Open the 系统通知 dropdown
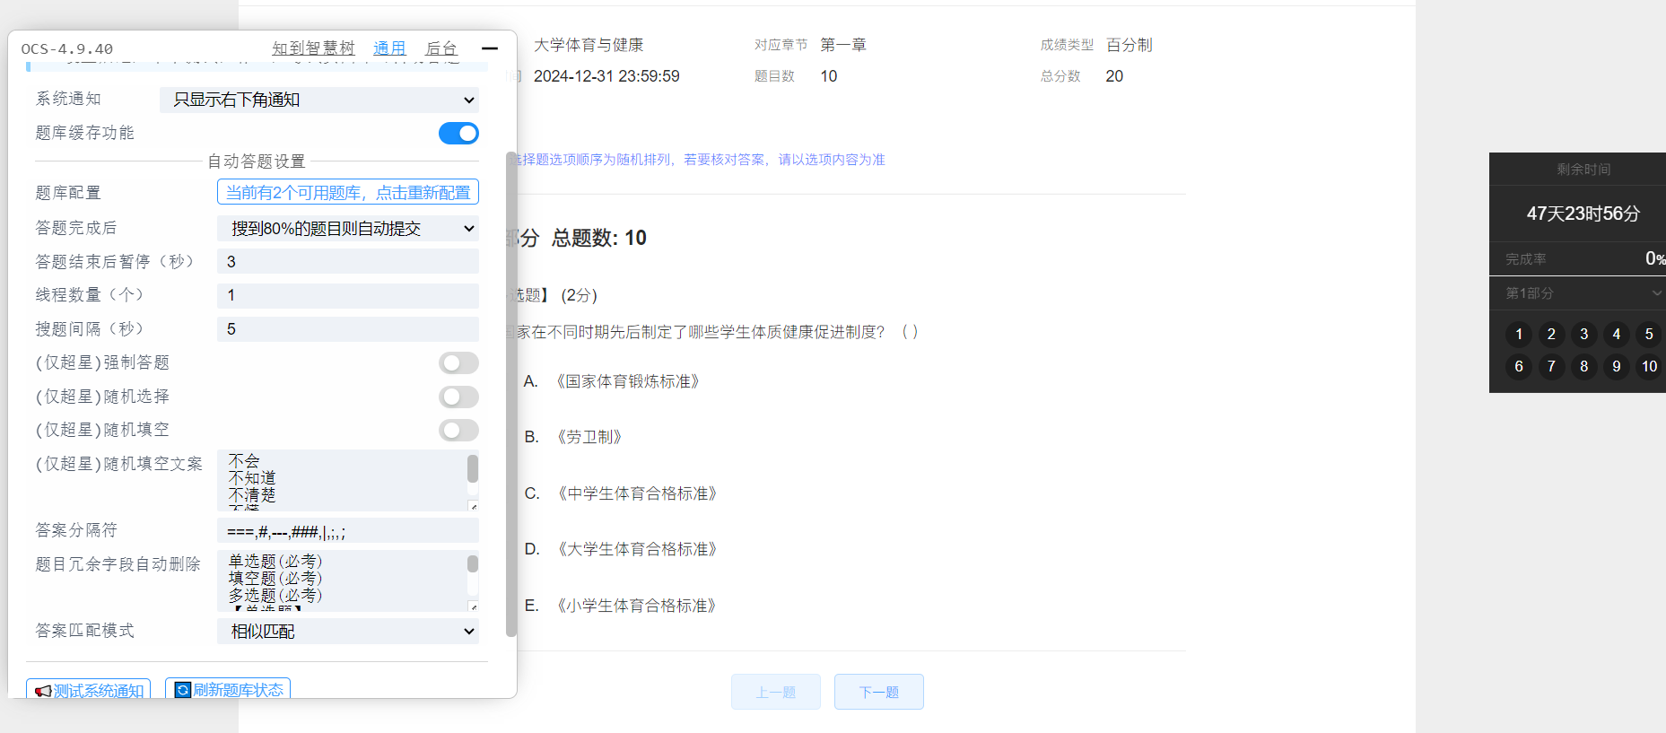The width and height of the screenshot is (1666, 733). 319,100
